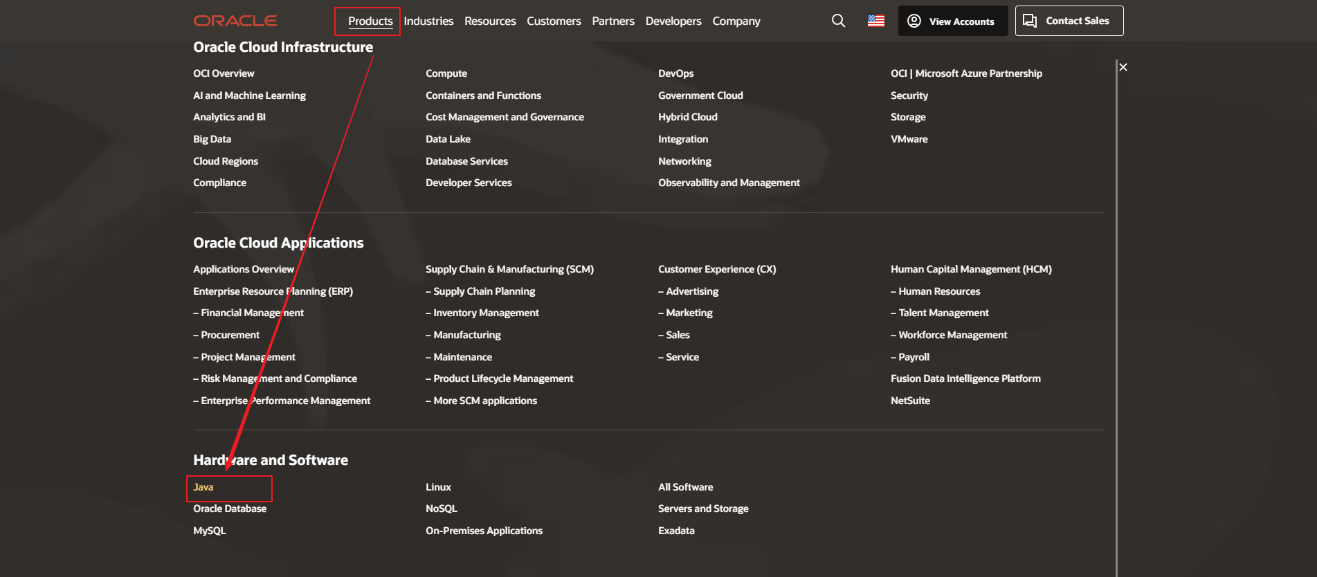
Task: Open the Products menu
Action: click(x=370, y=21)
